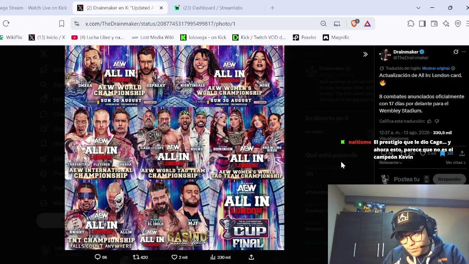Open the lolovega - on Kick bookmark
Viewport: 469px width, 264px height.
click(203, 37)
